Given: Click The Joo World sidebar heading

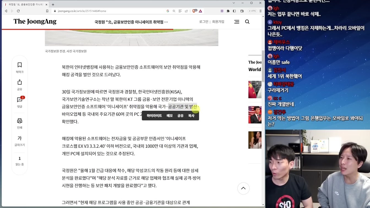Looking at the screenshot, I should click(255, 66).
